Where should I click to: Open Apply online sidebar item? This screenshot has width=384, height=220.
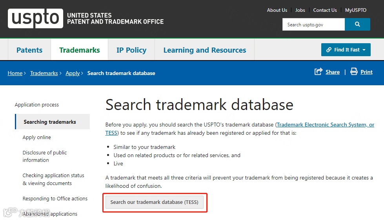[x=37, y=137]
